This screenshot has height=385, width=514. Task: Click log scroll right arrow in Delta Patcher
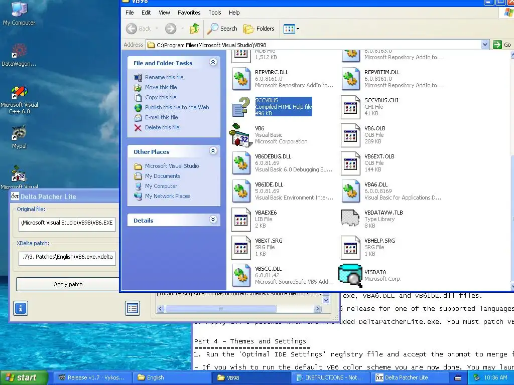point(317,308)
